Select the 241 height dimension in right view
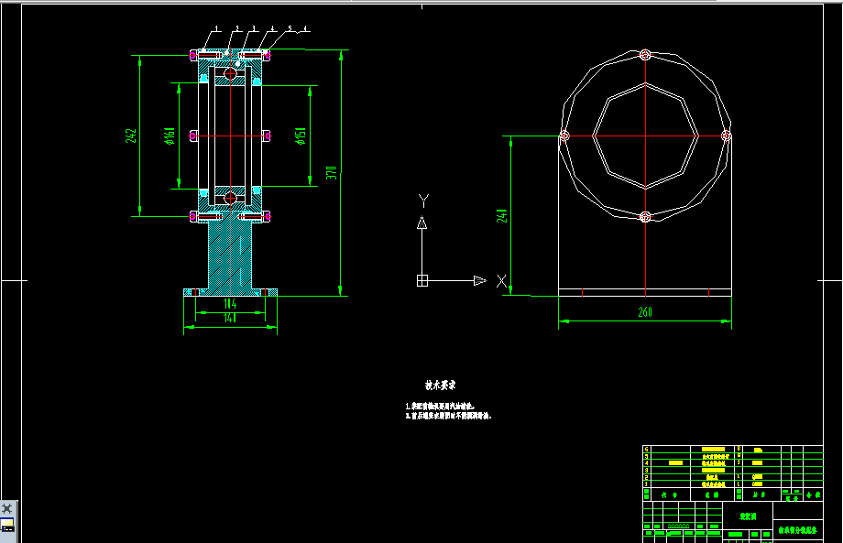Image resolution: width=843 pixels, height=543 pixels. pyautogui.click(x=501, y=216)
